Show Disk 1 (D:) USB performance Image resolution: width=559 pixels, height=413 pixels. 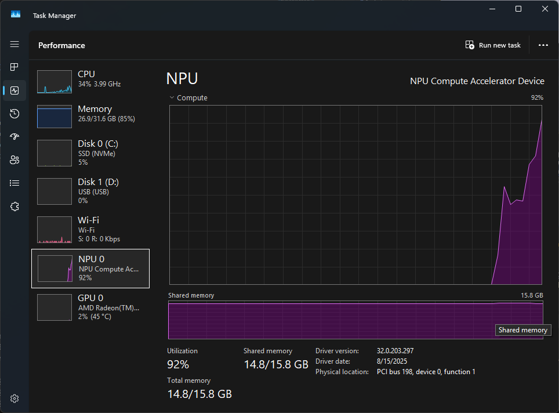click(x=90, y=191)
